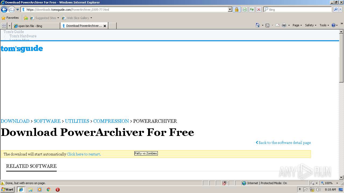Click the Action Center flag icon
Image resolution: width=344 pixels, height=193 pixels.
point(306,190)
